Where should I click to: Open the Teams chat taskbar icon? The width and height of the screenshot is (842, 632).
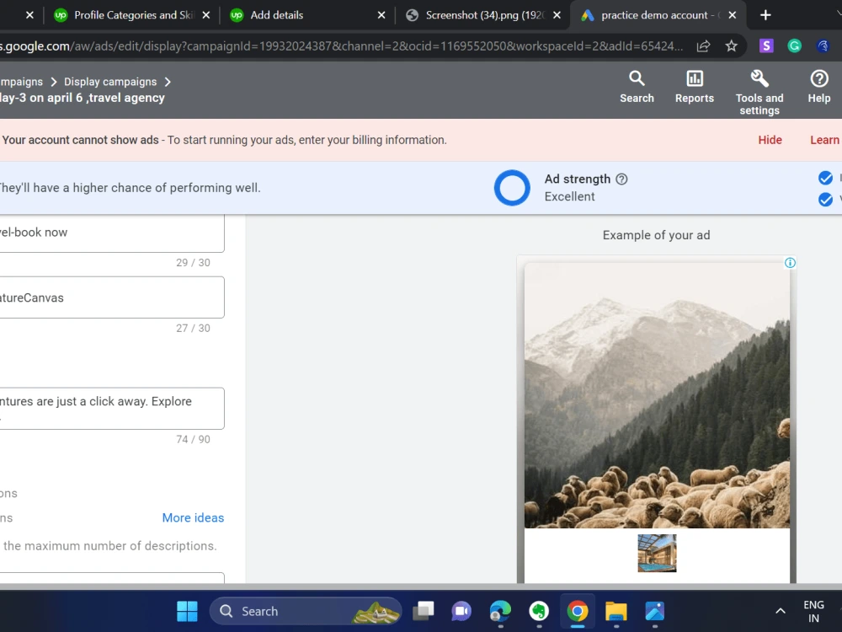[461, 611]
